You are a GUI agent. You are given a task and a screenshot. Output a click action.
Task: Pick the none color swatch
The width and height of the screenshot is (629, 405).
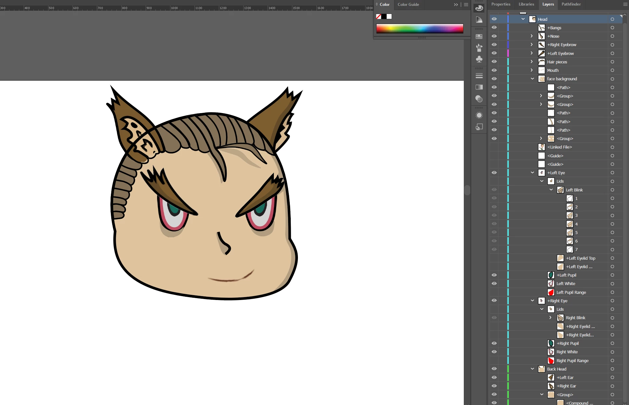(379, 17)
